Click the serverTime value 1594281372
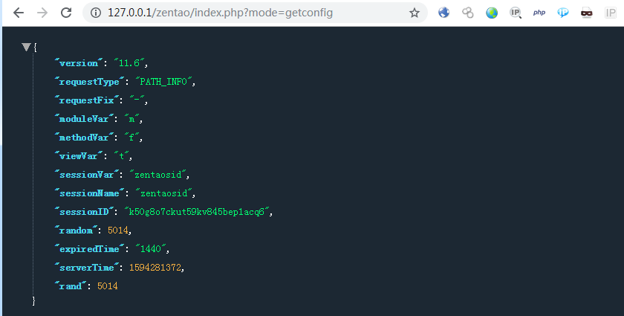This screenshot has width=624, height=316. 155,267
